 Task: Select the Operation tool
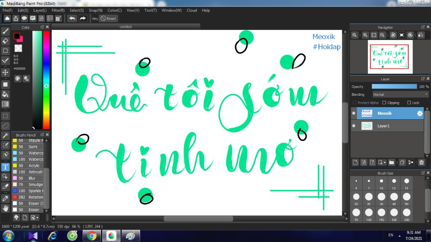5,176
